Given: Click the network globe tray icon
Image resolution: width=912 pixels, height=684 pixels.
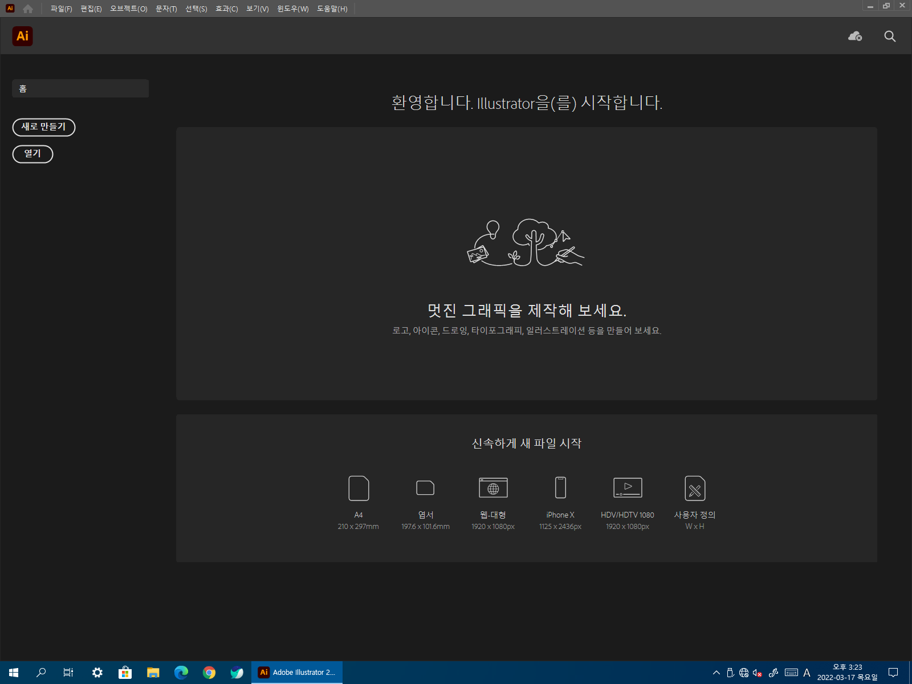Looking at the screenshot, I should (x=744, y=673).
